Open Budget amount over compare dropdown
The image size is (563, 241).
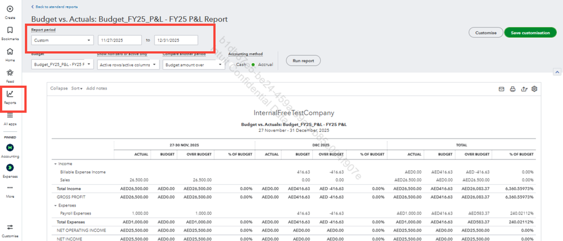[194, 65]
